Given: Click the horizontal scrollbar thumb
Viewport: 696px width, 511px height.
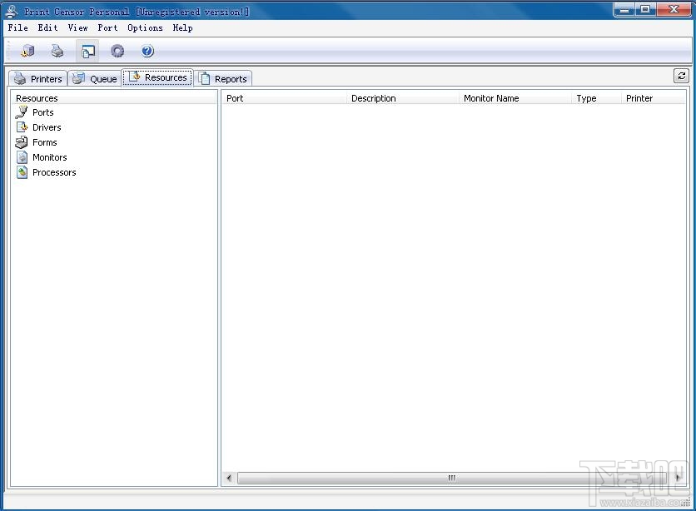Looking at the screenshot, I should pyautogui.click(x=451, y=478).
